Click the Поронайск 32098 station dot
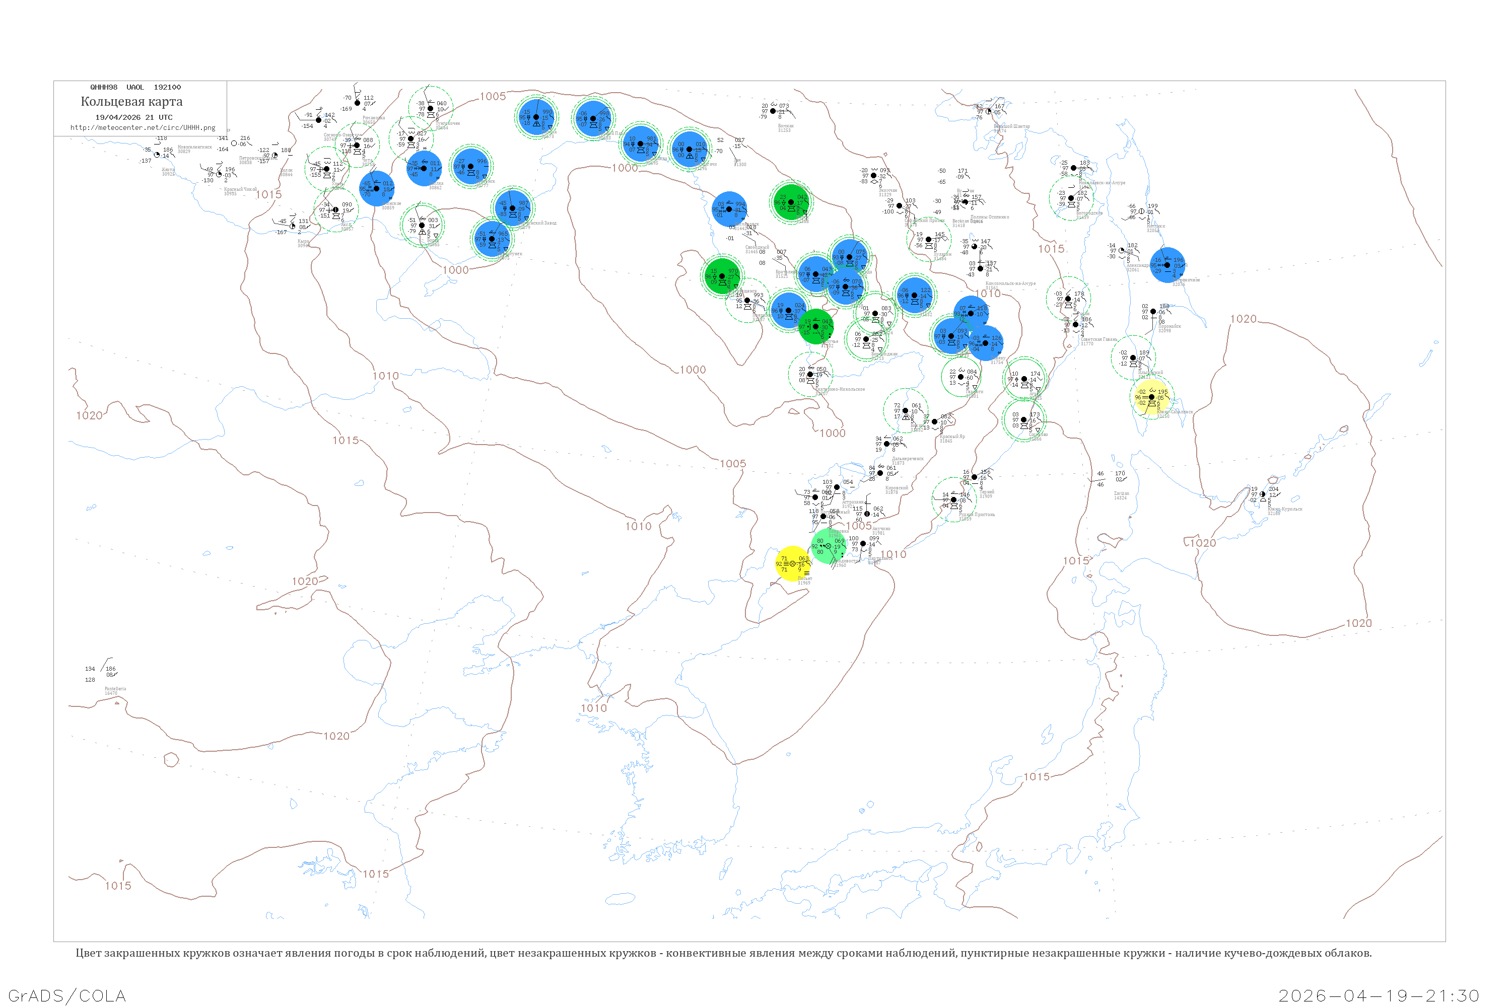1511x1007 pixels. [x=1153, y=312]
